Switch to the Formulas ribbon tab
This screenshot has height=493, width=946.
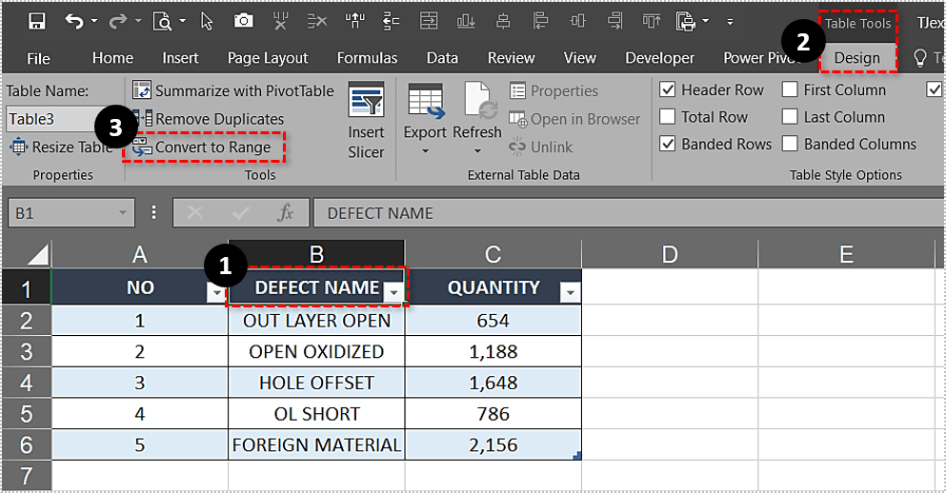pos(367,58)
